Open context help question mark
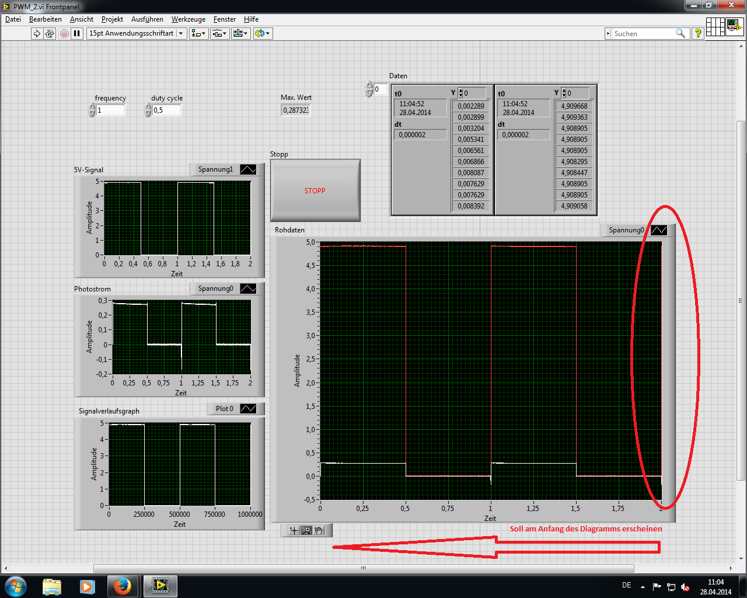The image size is (747, 598). click(x=697, y=33)
